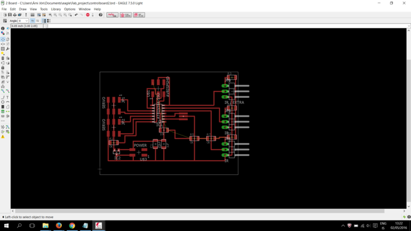Click the horizontal scrollbar thumb
411x231 pixels.
[x=200, y=211]
